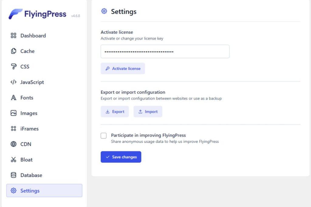
Task: Click the Cache pages icon
Action: point(13,51)
